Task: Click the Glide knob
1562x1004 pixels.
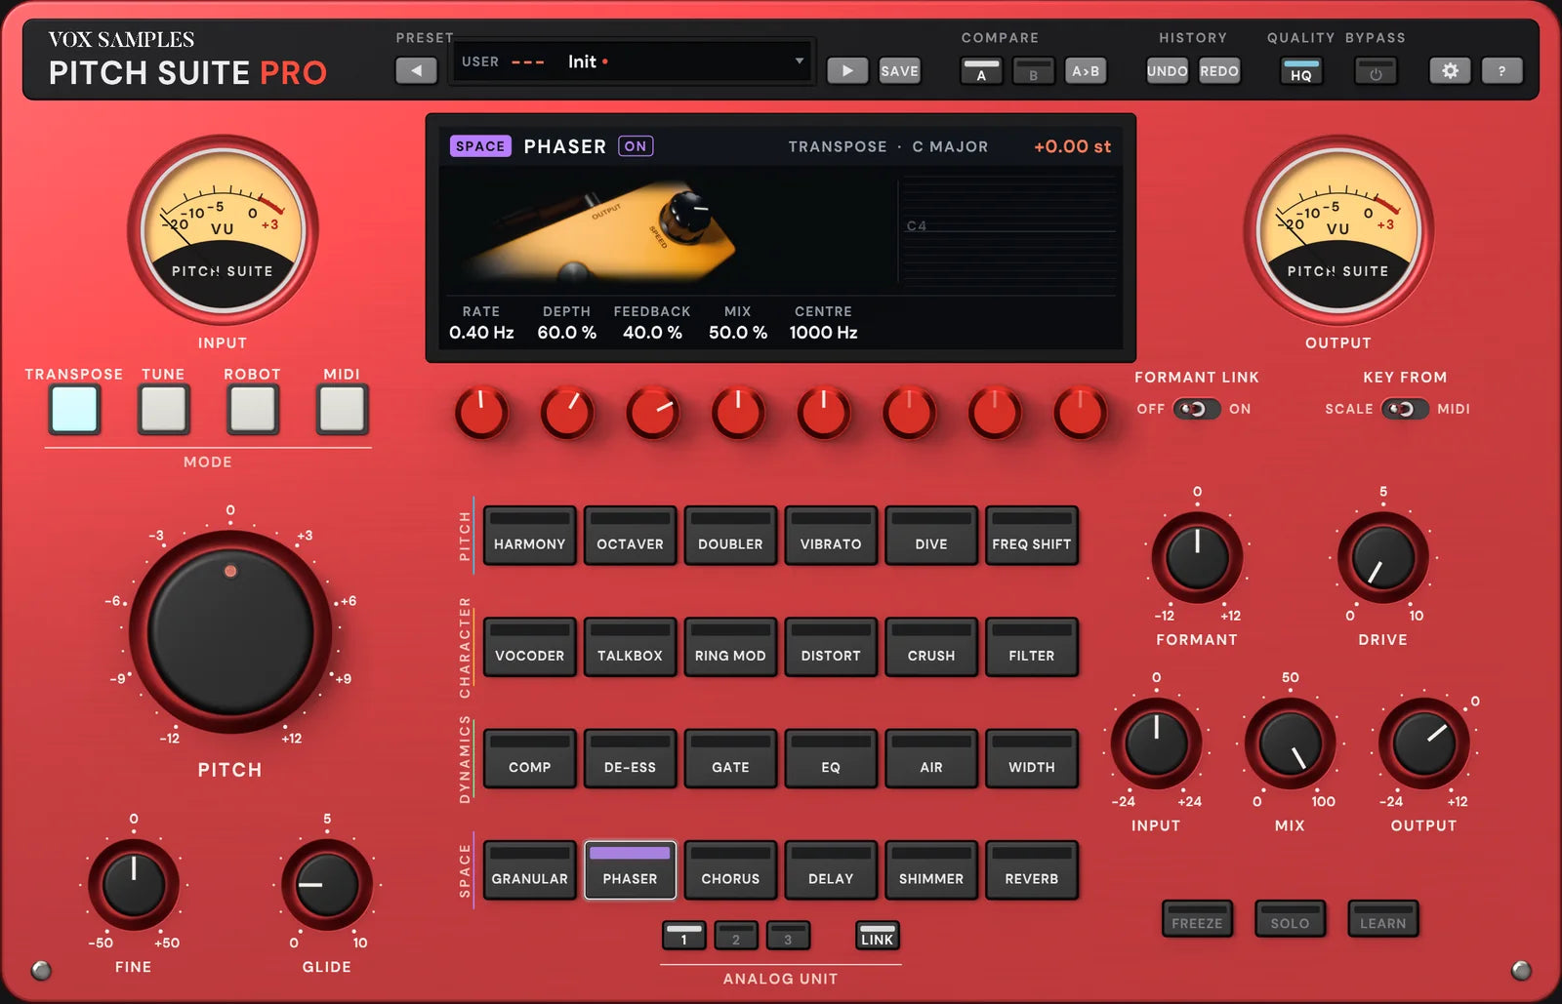Action: click(327, 885)
